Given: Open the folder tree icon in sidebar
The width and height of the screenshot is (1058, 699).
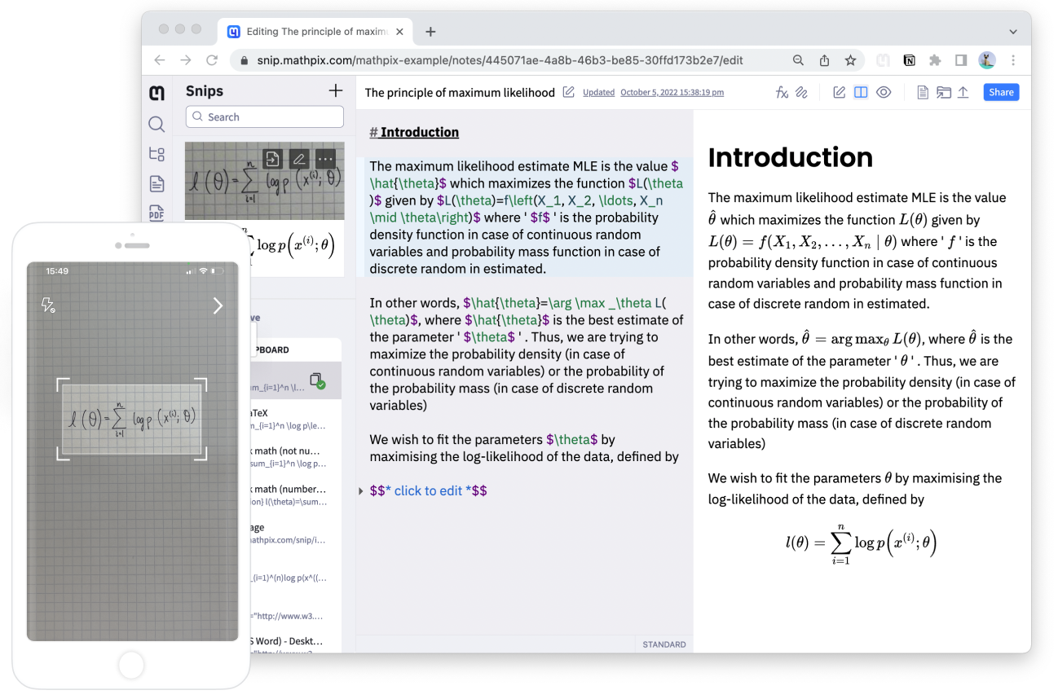Looking at the screenshot, I should 157,154.
